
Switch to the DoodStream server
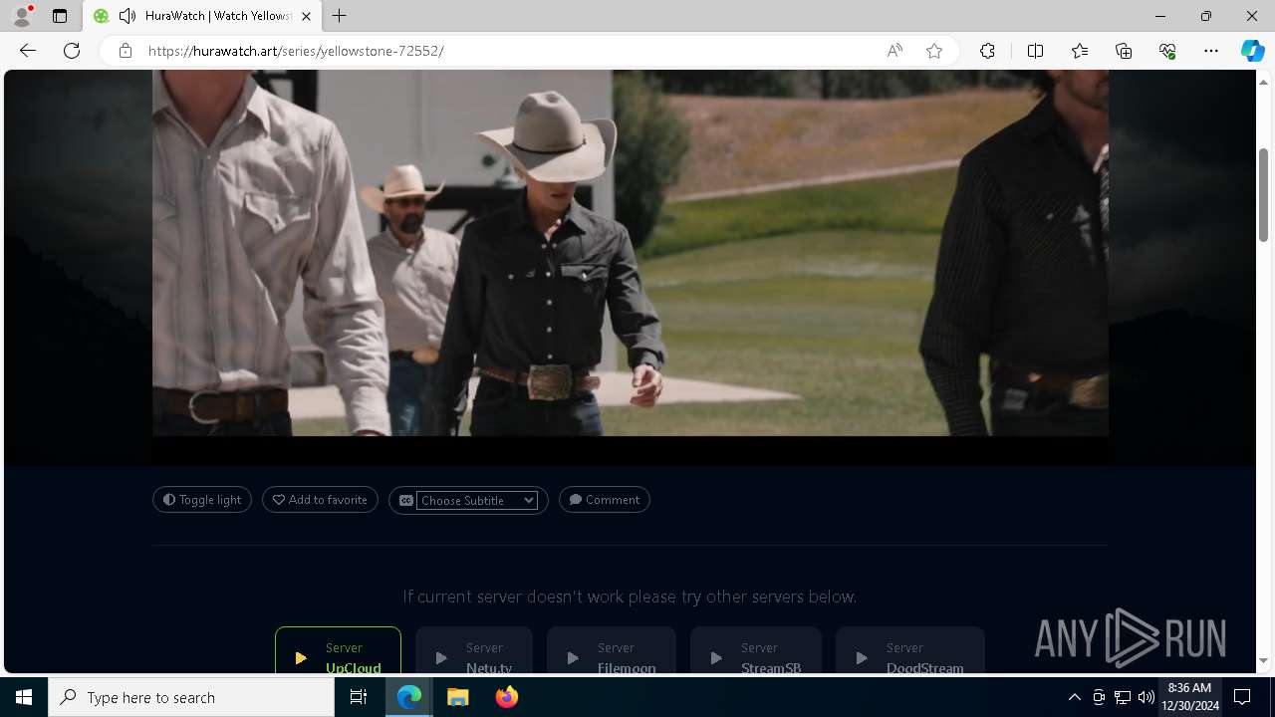coord(910,650)
